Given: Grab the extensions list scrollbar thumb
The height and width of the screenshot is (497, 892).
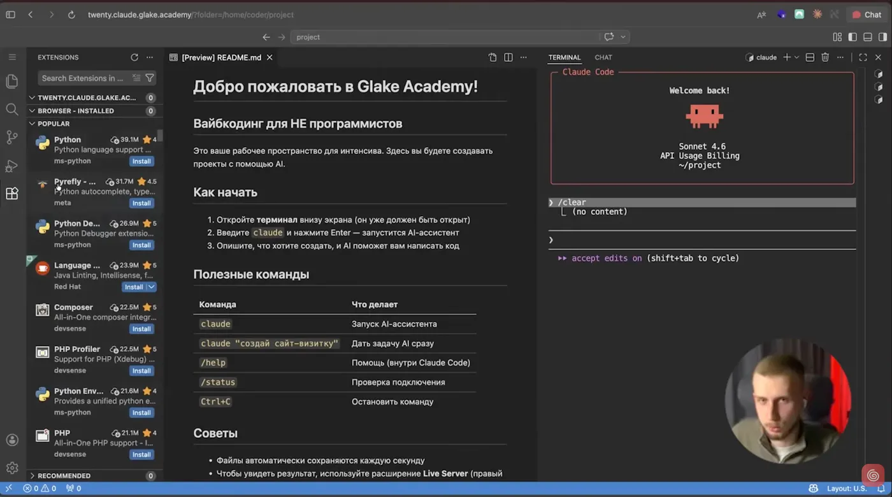Looking at the screenshot, I should 161,135.
